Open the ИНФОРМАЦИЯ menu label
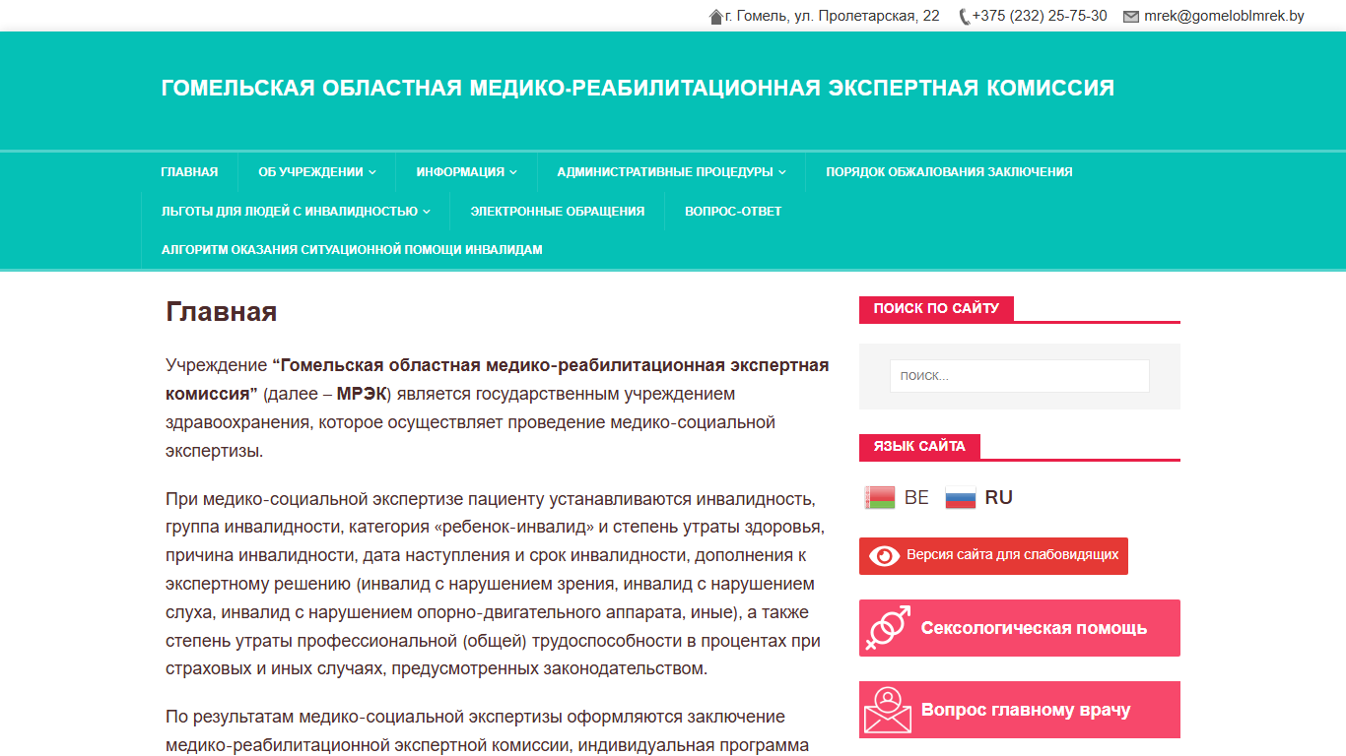Image resolution: width=1346 pixels, height=756 pixels. (460, 171)
